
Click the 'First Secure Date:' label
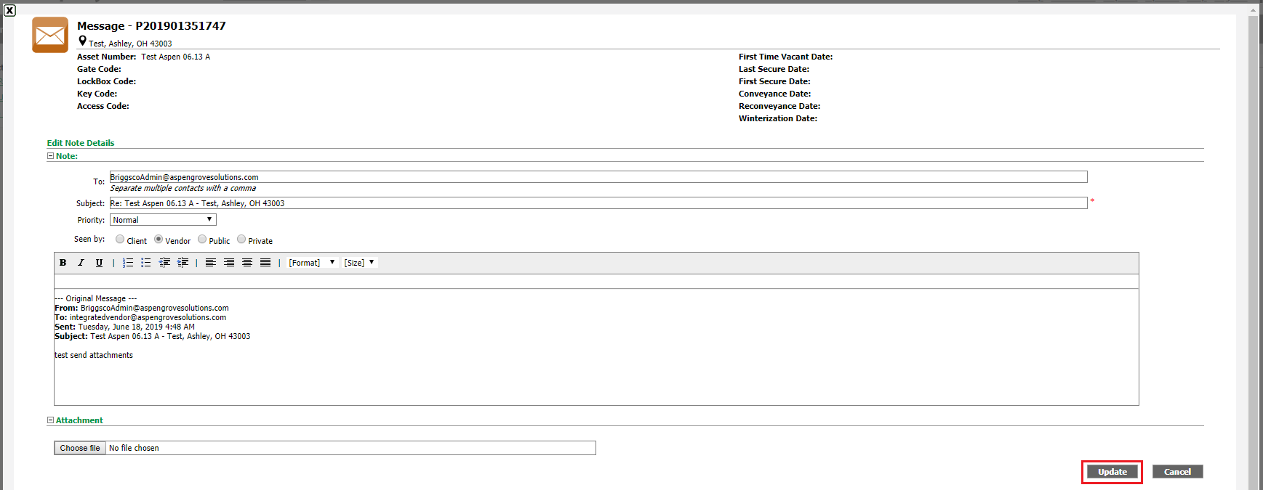774,81
